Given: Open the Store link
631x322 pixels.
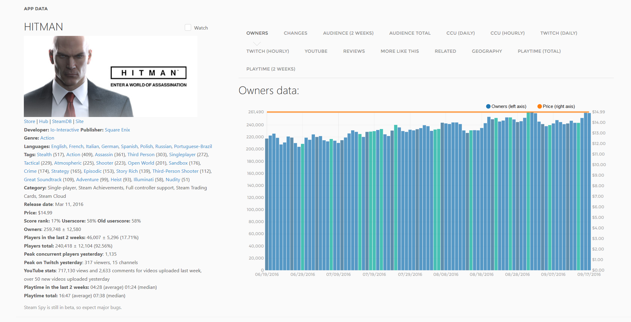Looking at the screenshot, I should pos(29,122).
